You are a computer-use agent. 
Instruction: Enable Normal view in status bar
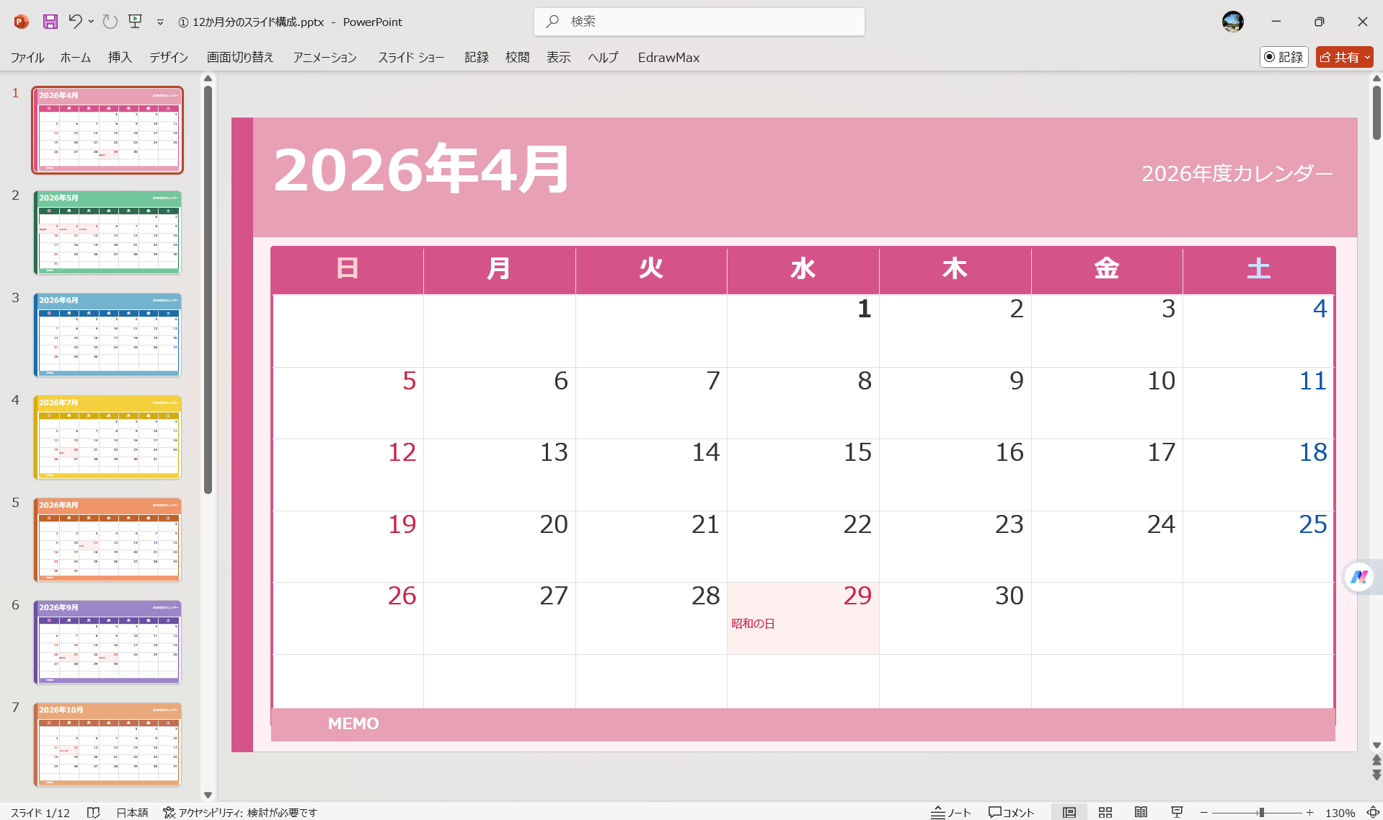pyautogui.click(x=1069, y=812)
